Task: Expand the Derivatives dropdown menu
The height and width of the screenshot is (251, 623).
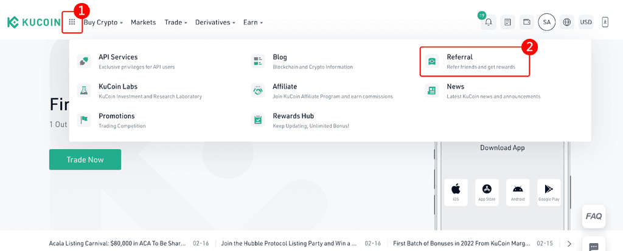Action: coord(215,22)
